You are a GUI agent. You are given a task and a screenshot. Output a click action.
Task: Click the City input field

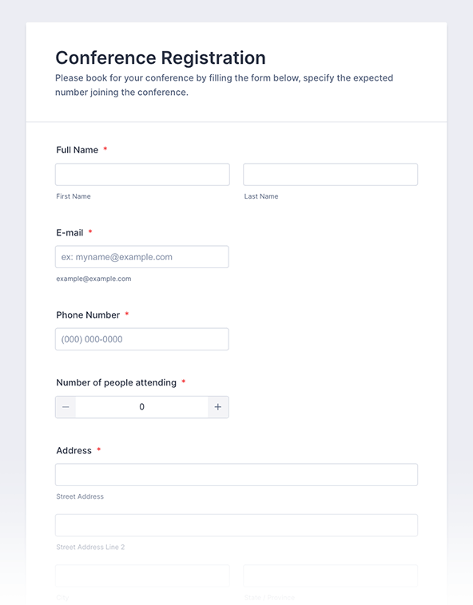(x=142, y=575)
